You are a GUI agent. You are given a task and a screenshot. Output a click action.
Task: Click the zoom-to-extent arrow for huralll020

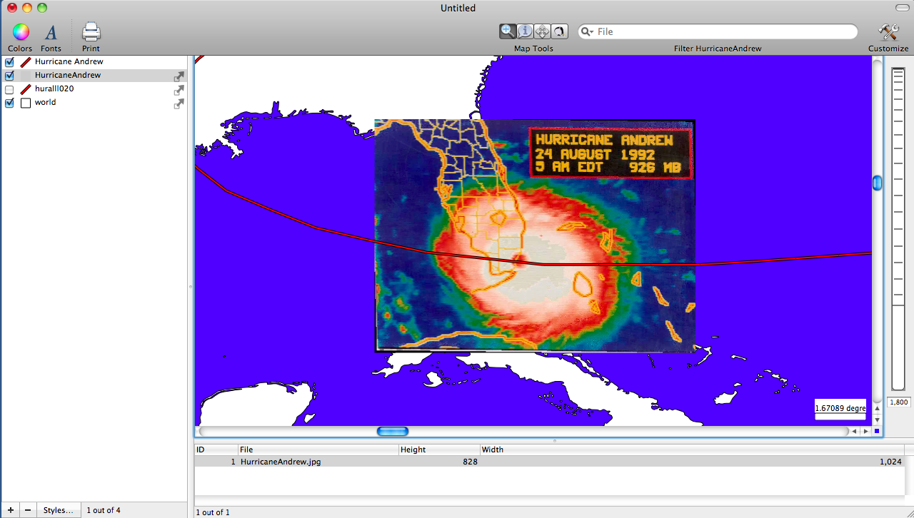tap(179, 90)
